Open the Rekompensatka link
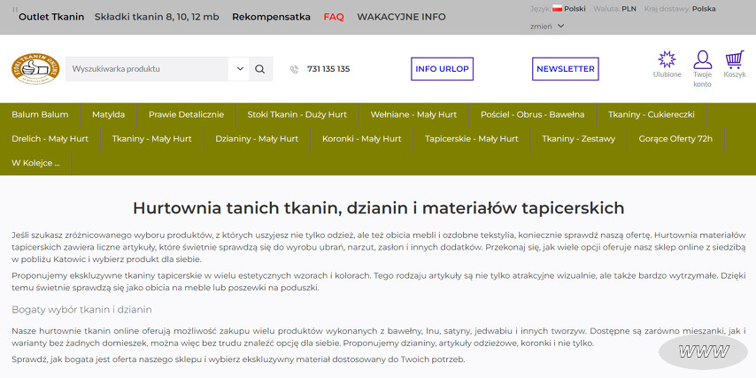This screenshot has height=378, width=756. tap(272, 17)
